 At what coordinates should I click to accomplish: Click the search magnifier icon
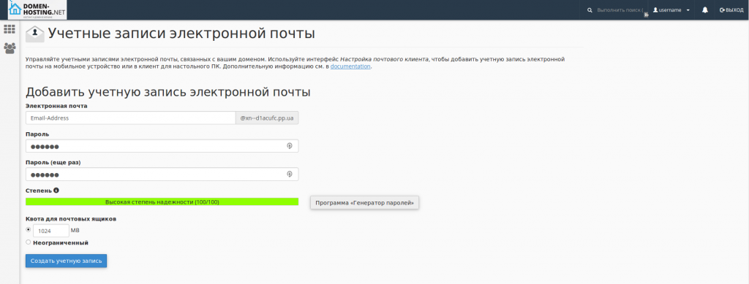pos(590,10)
